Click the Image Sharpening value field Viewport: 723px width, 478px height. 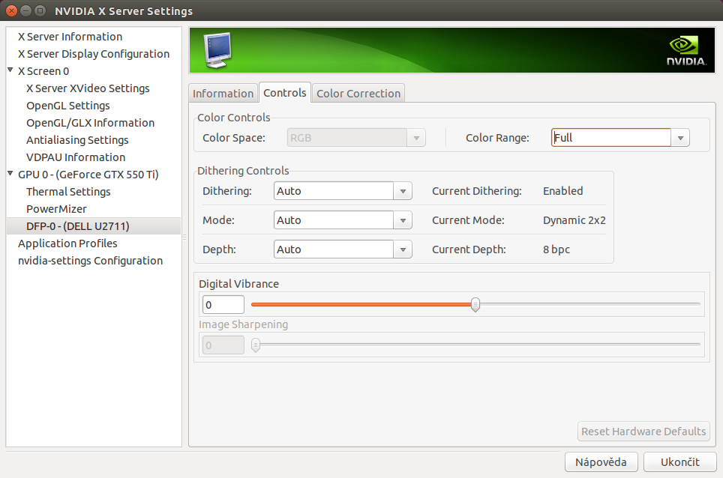click(223, 345)
